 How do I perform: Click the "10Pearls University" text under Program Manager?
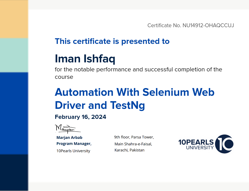tap(73, 151)
